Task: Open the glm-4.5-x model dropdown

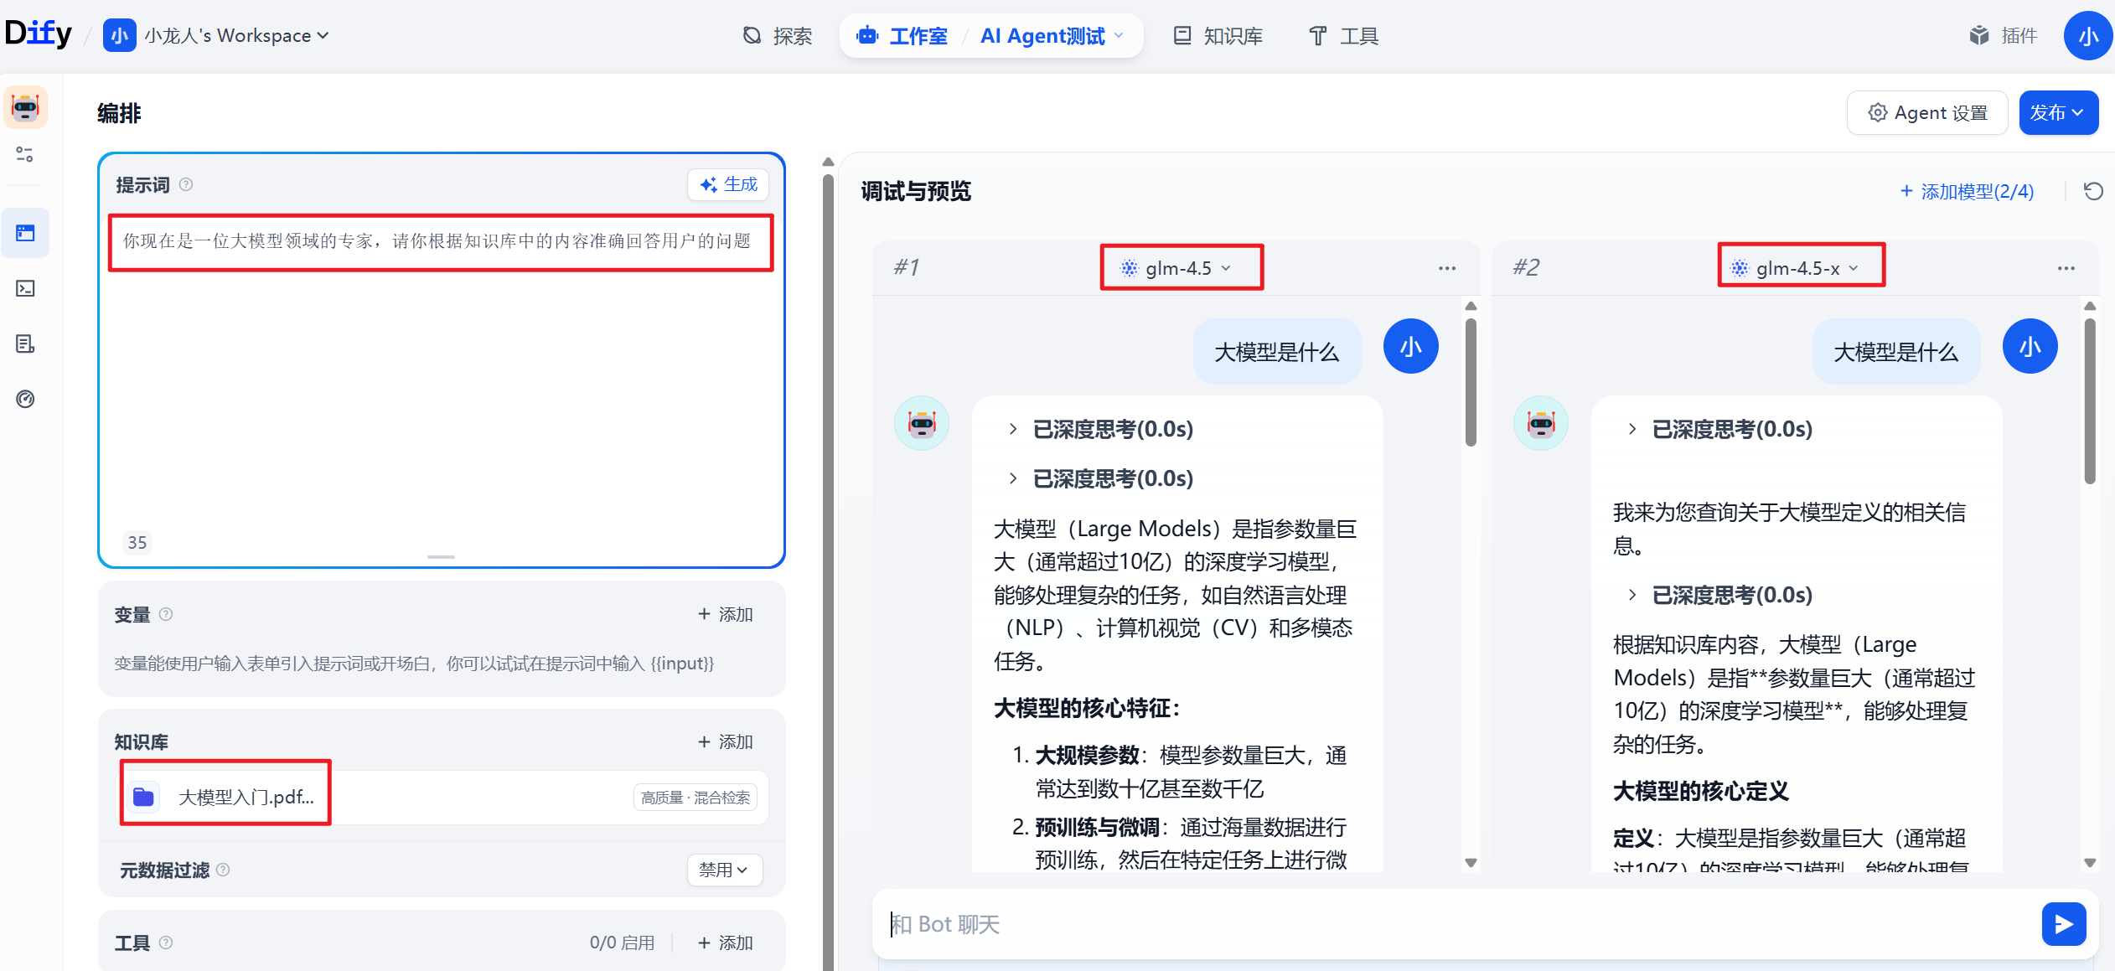Action: [1799, 268]
